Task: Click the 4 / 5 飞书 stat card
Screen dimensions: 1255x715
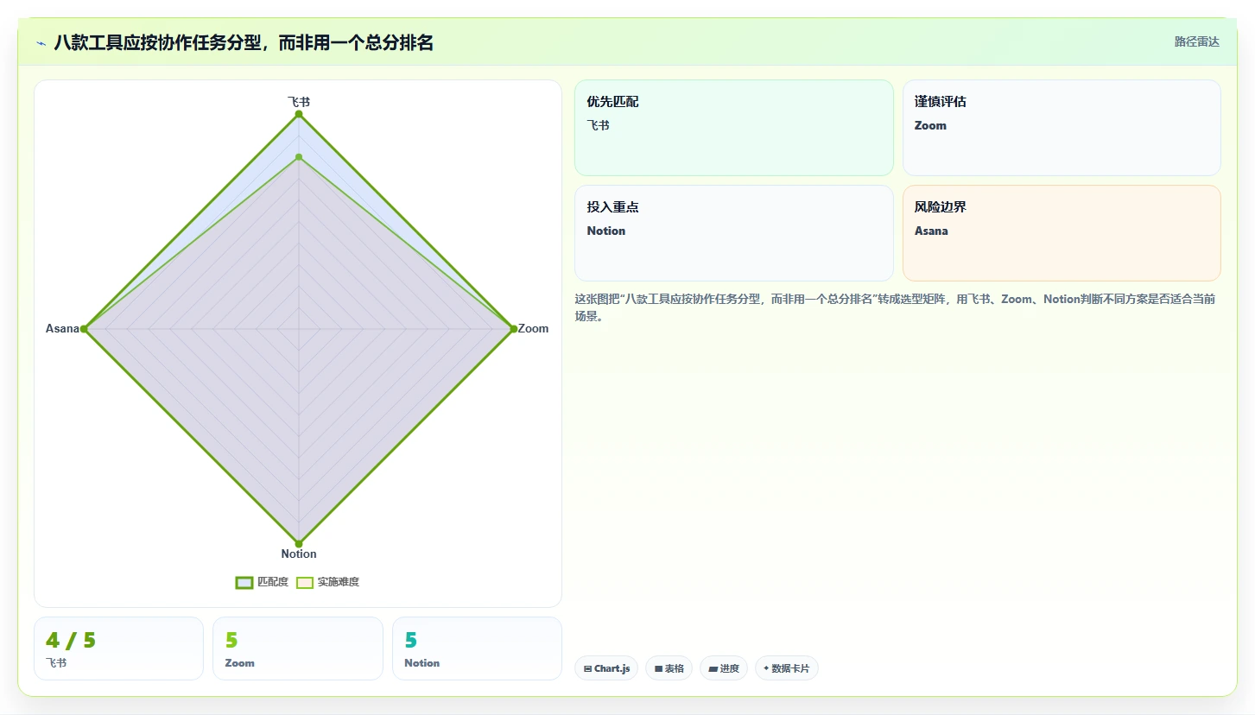Action: tap(118, 649)
